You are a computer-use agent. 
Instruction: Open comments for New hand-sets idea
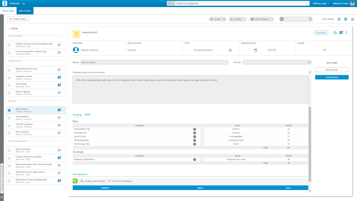coord(59,150)
